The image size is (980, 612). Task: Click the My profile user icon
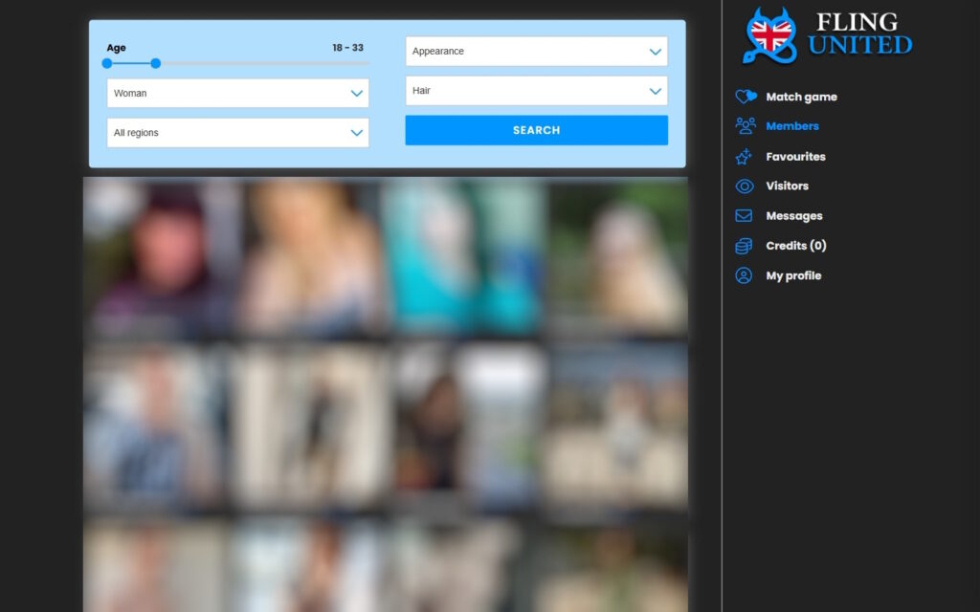tap(744, 275)
